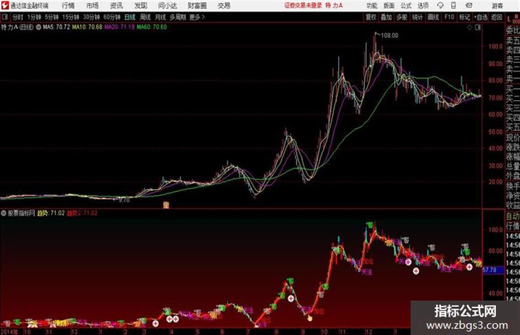
Task: Expand the 股票指标网 indicator dropdown
Action: point(4,213)
